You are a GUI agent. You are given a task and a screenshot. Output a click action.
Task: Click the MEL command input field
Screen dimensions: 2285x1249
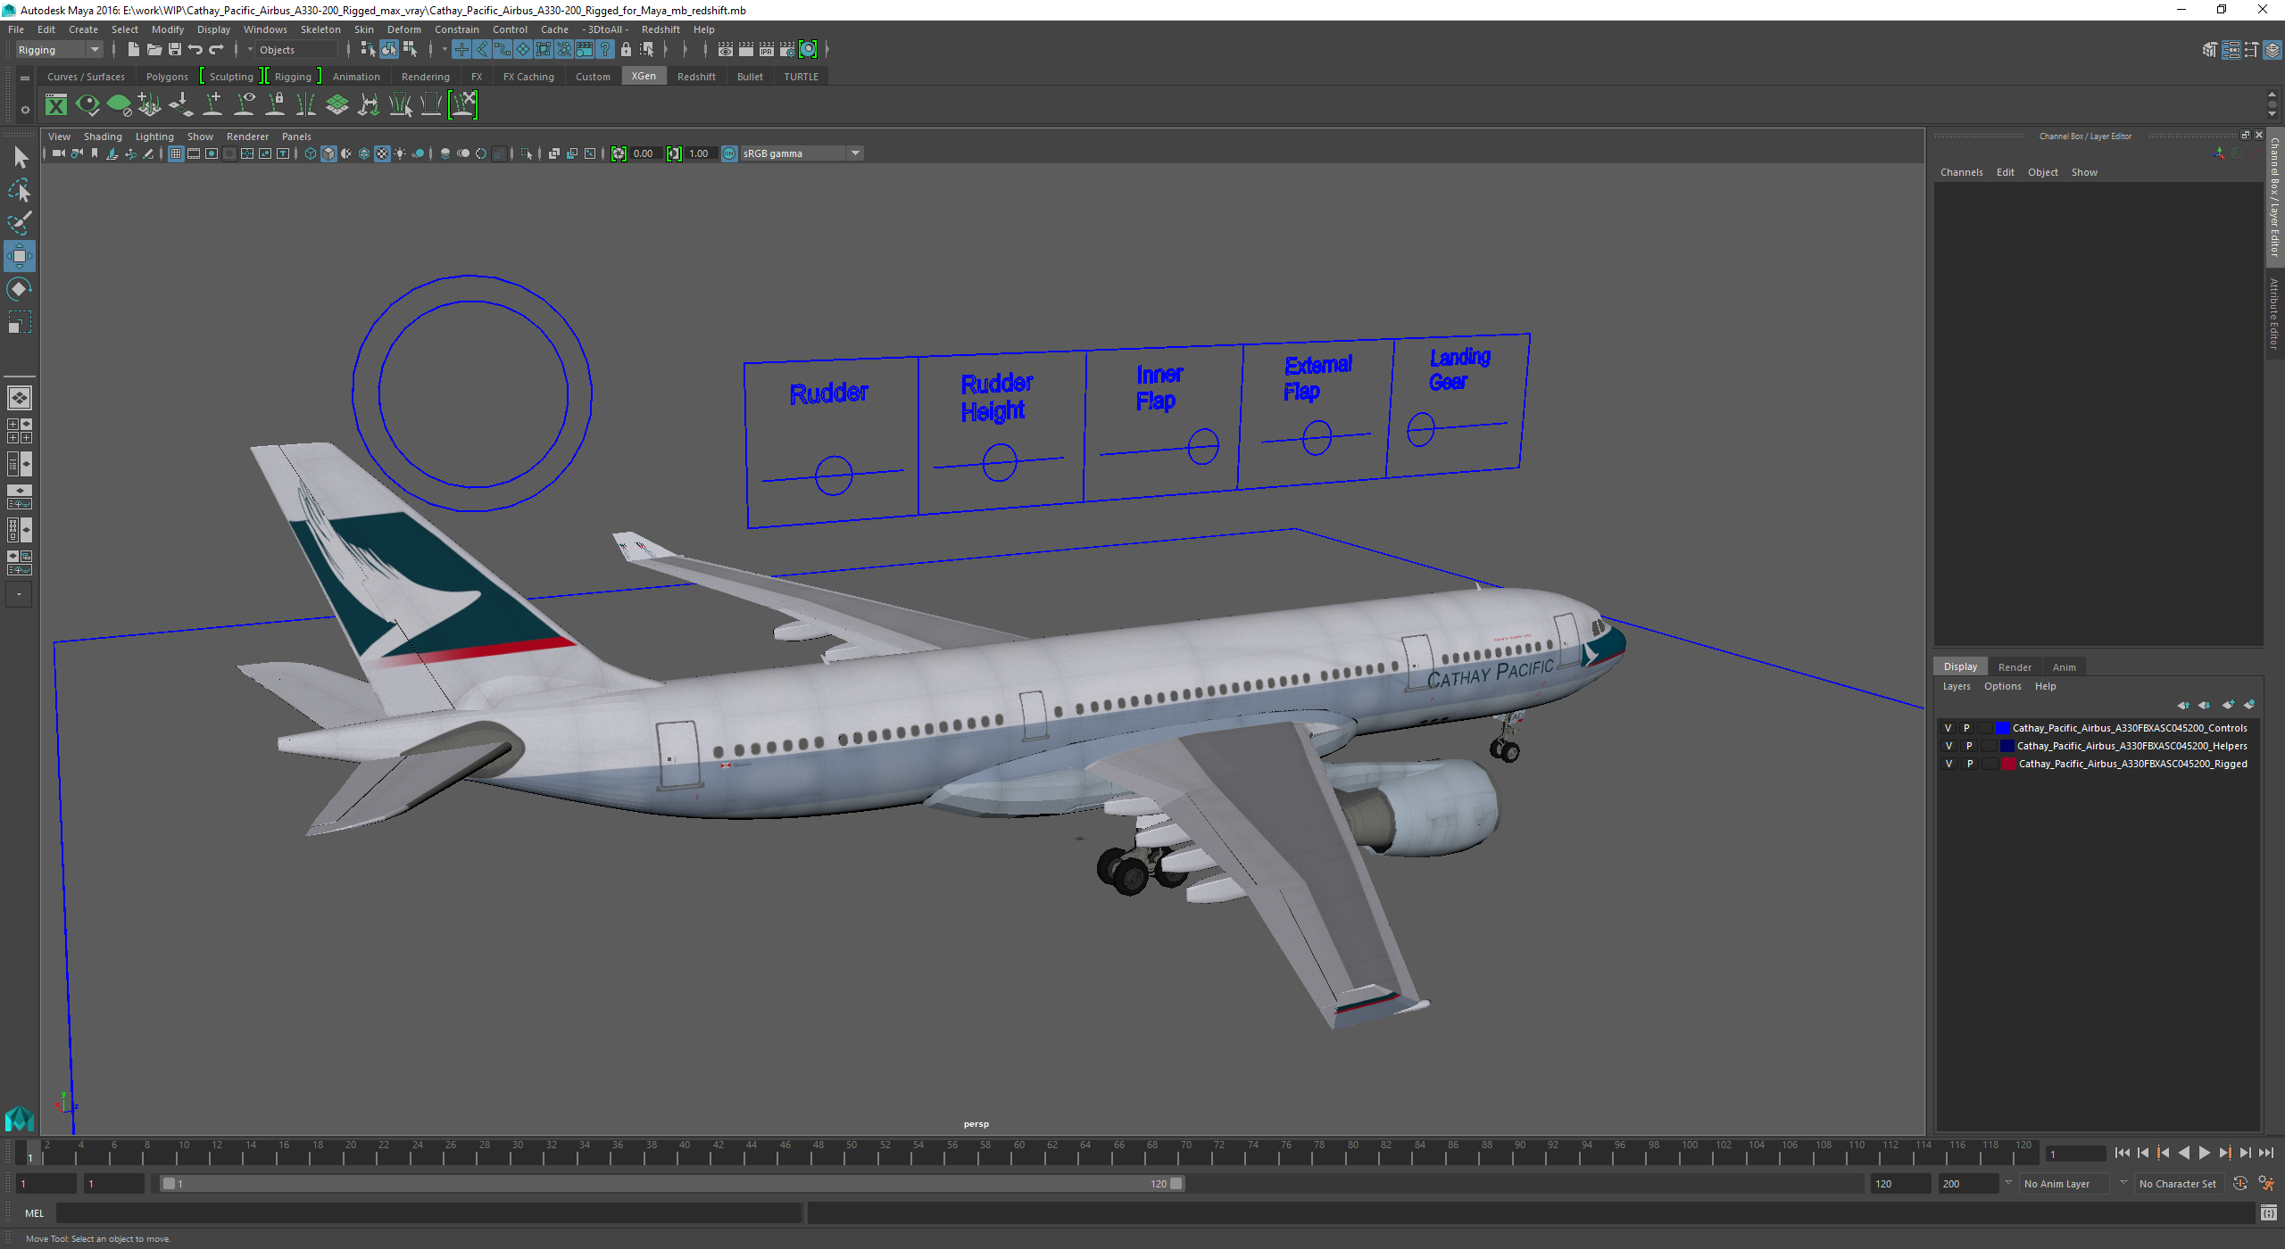pyautogui.click(x=428, y=1213)
